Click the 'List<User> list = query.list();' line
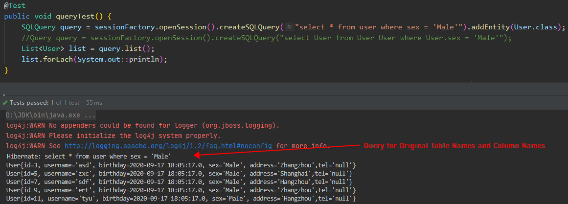This screenshot has width=568, height=204. (x=87, y=48)
